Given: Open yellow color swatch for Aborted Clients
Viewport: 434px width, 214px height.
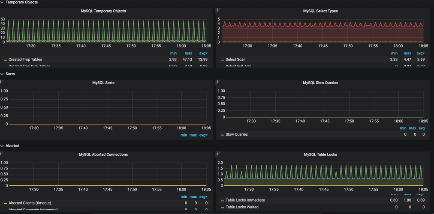Looking at the screenshot, I should (x=5, y=203).
